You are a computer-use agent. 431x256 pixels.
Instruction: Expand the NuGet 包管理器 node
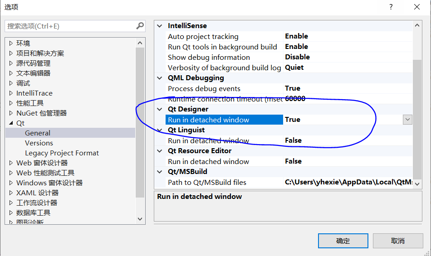(x=11, y=113)
